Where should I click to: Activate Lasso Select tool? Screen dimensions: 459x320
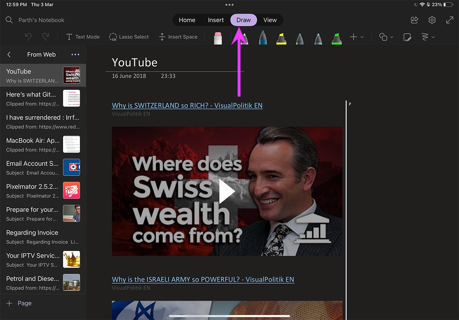pyautogui.click(x=129, y=37)
